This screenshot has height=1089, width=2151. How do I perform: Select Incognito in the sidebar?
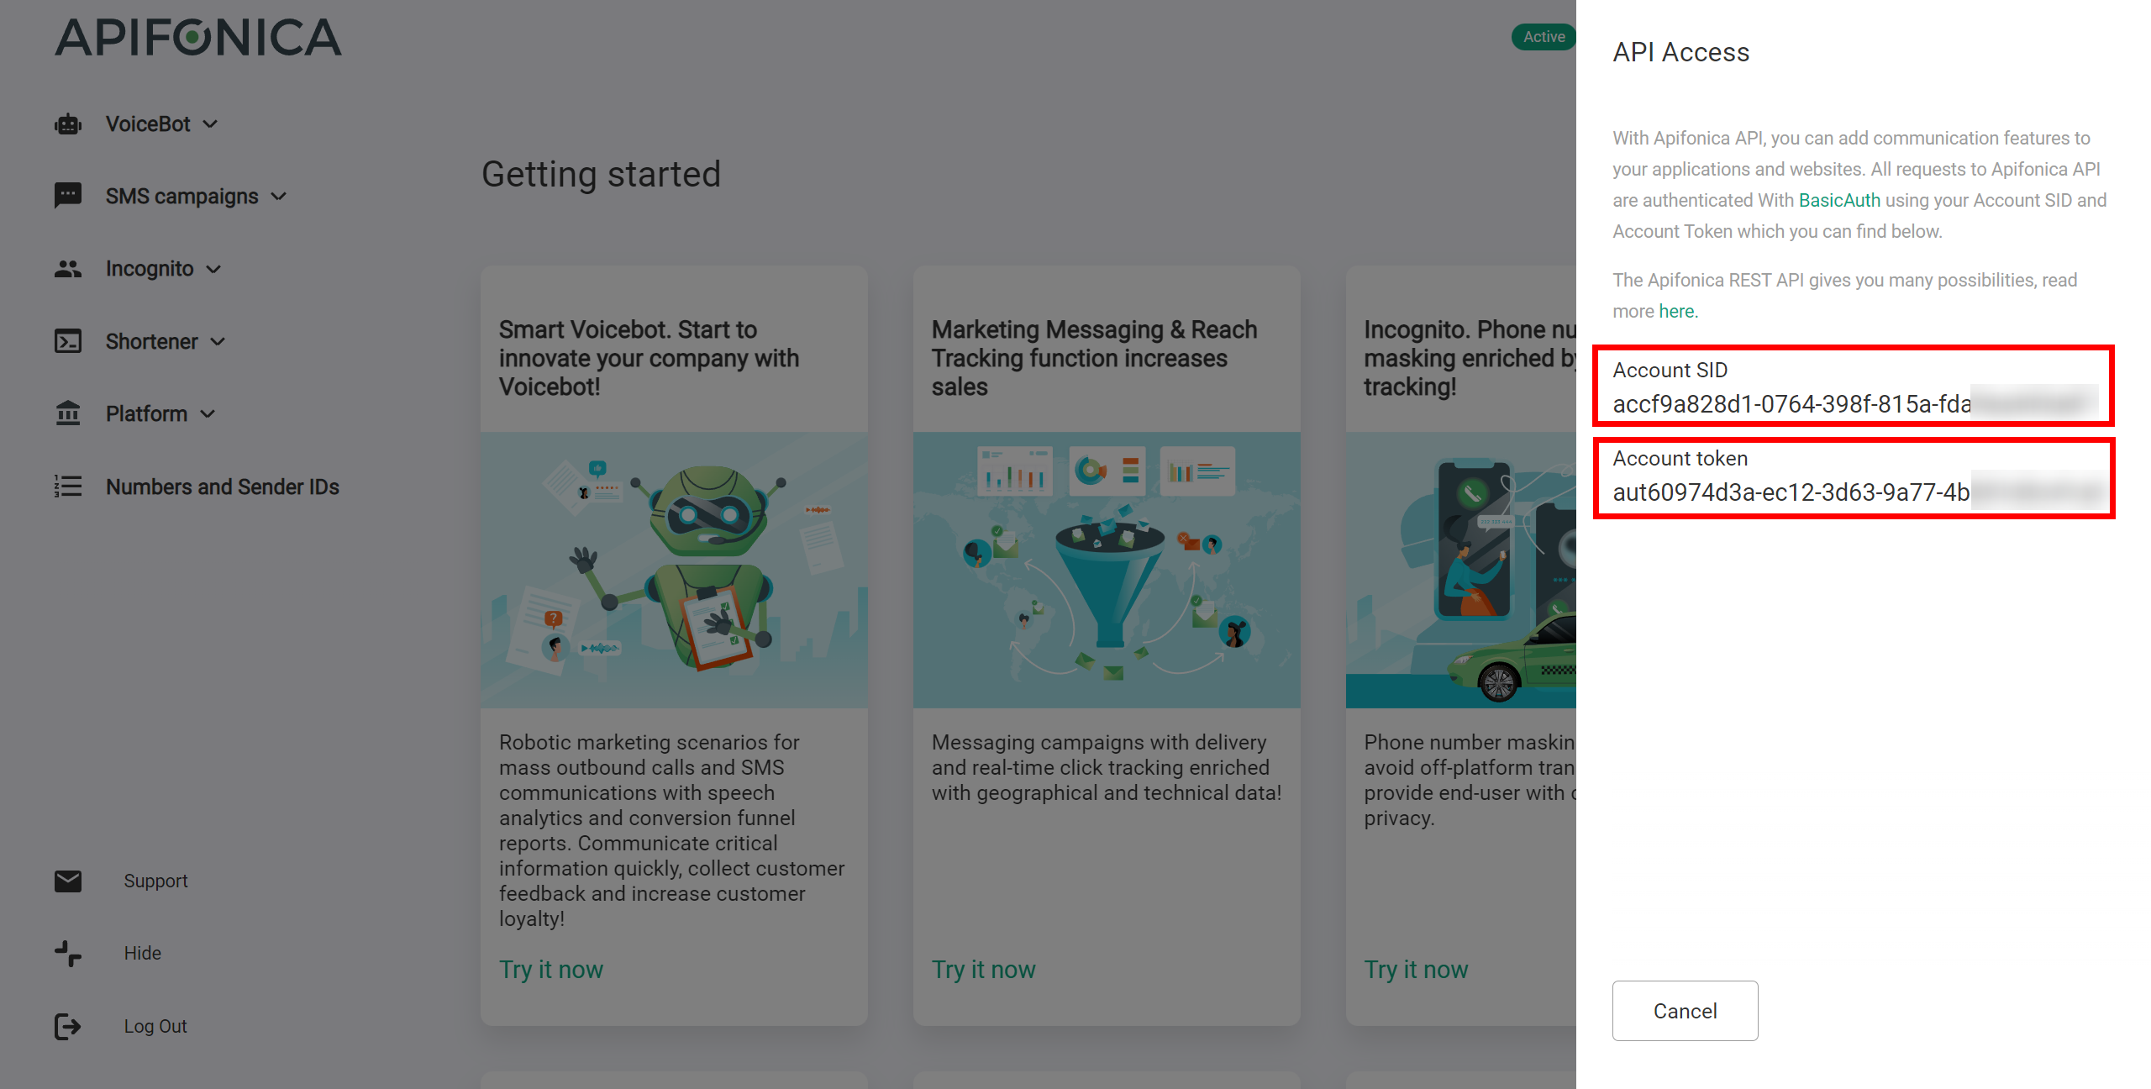[150, 269]
